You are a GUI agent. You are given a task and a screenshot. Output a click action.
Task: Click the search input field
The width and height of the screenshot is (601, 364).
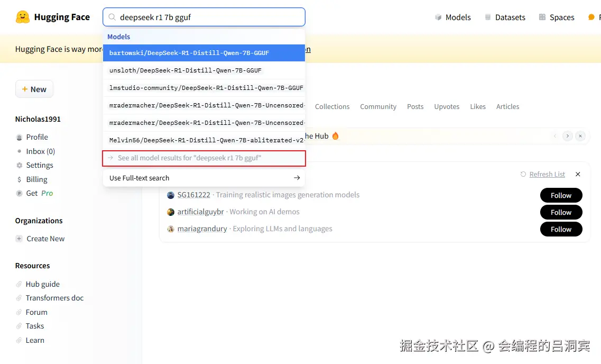204,17
